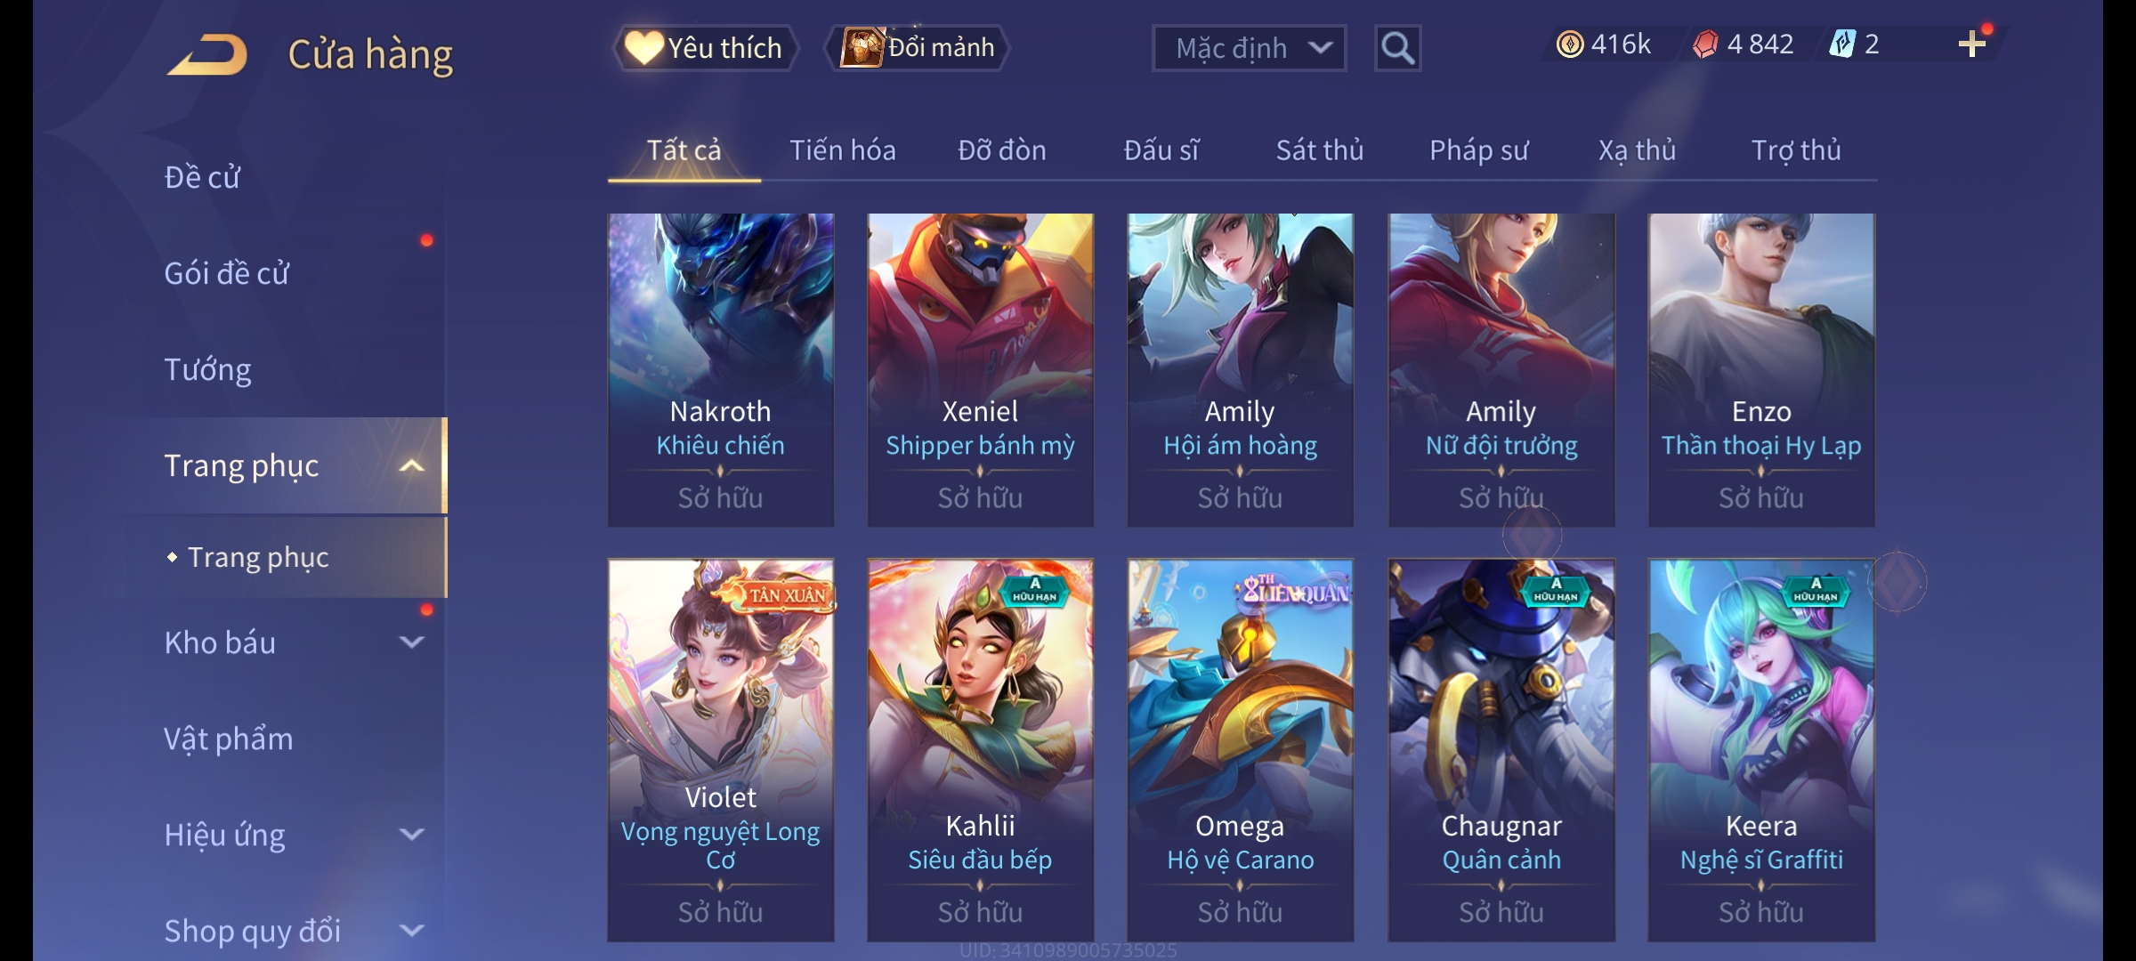Expand Shop quy đổi section
The height and width of the screenshot is (961, 2136).
(411, 931)
